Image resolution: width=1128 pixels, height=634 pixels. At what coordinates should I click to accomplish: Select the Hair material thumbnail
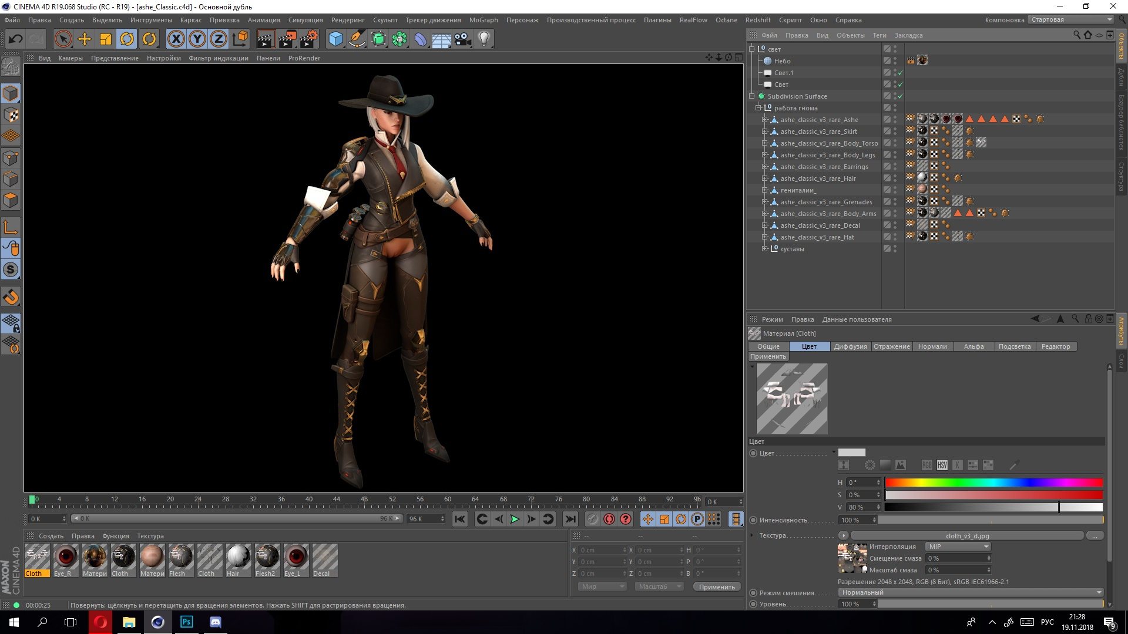(239, 560)
